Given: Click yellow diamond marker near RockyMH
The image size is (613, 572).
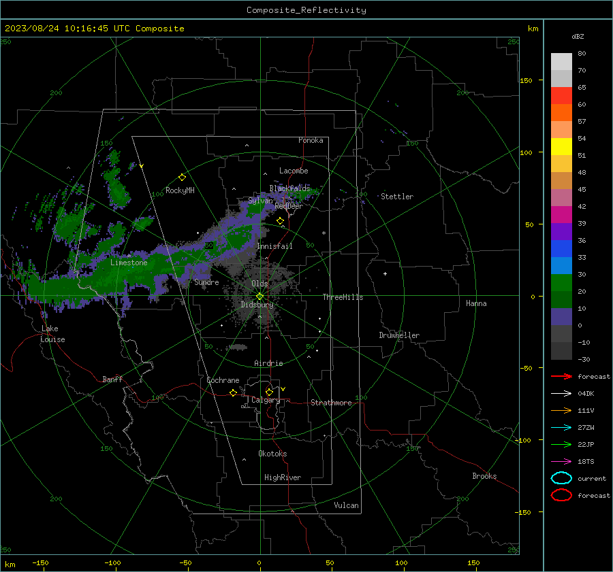Looking at the screenshot, I should [x=182, y=178].
